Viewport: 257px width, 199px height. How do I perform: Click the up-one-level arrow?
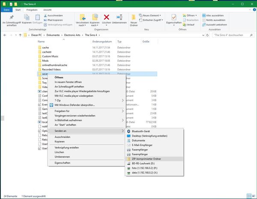click(x=20, y=35)
